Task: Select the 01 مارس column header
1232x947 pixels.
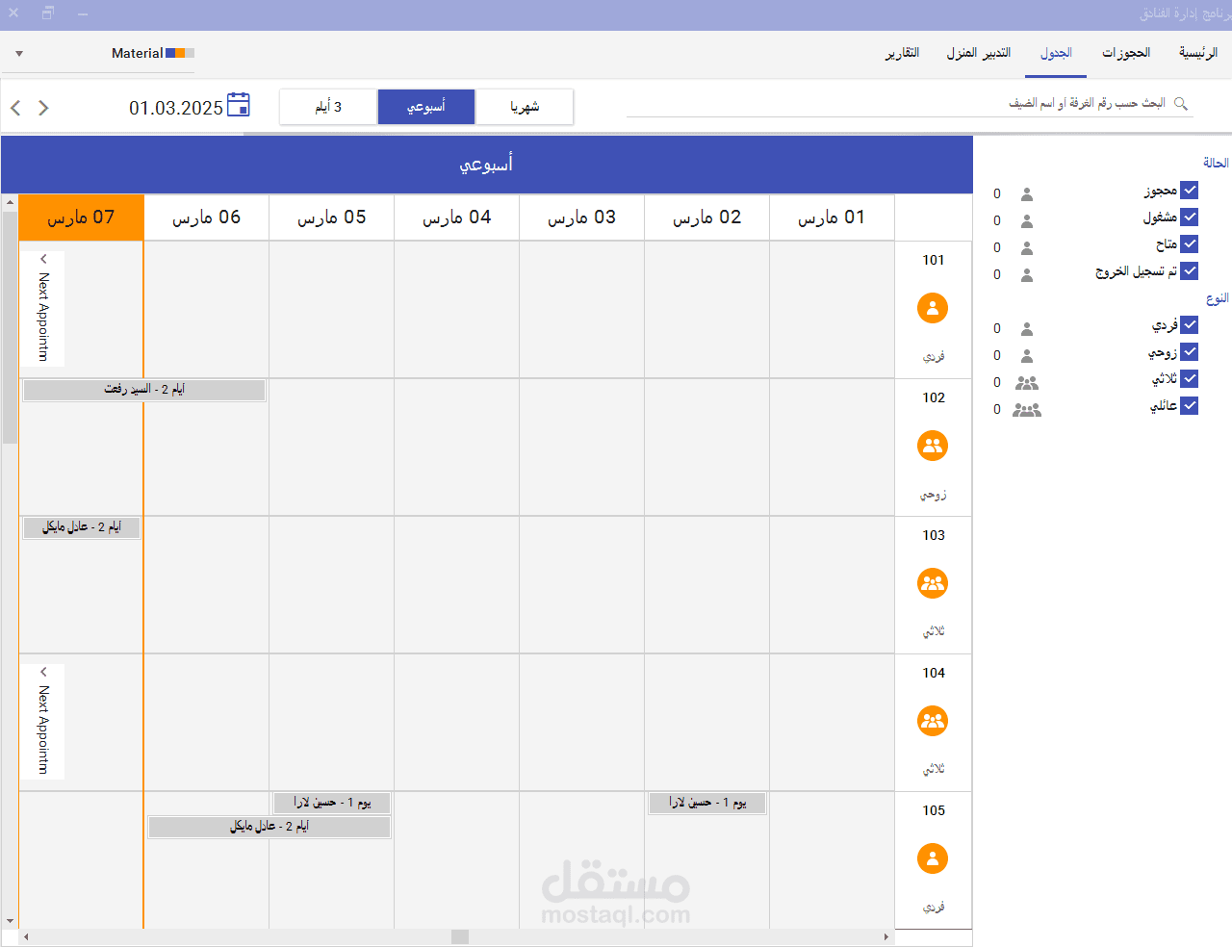Action: (832, 218)
